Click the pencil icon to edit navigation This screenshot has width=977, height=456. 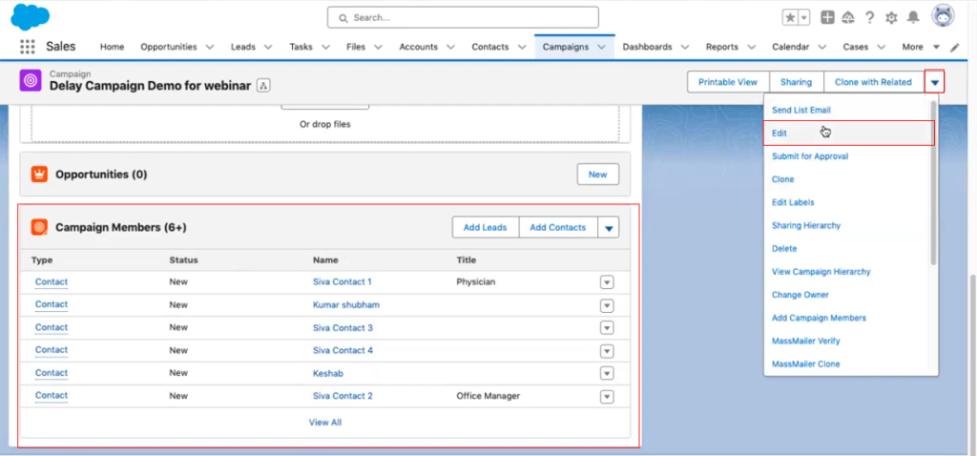coord(954,48)
